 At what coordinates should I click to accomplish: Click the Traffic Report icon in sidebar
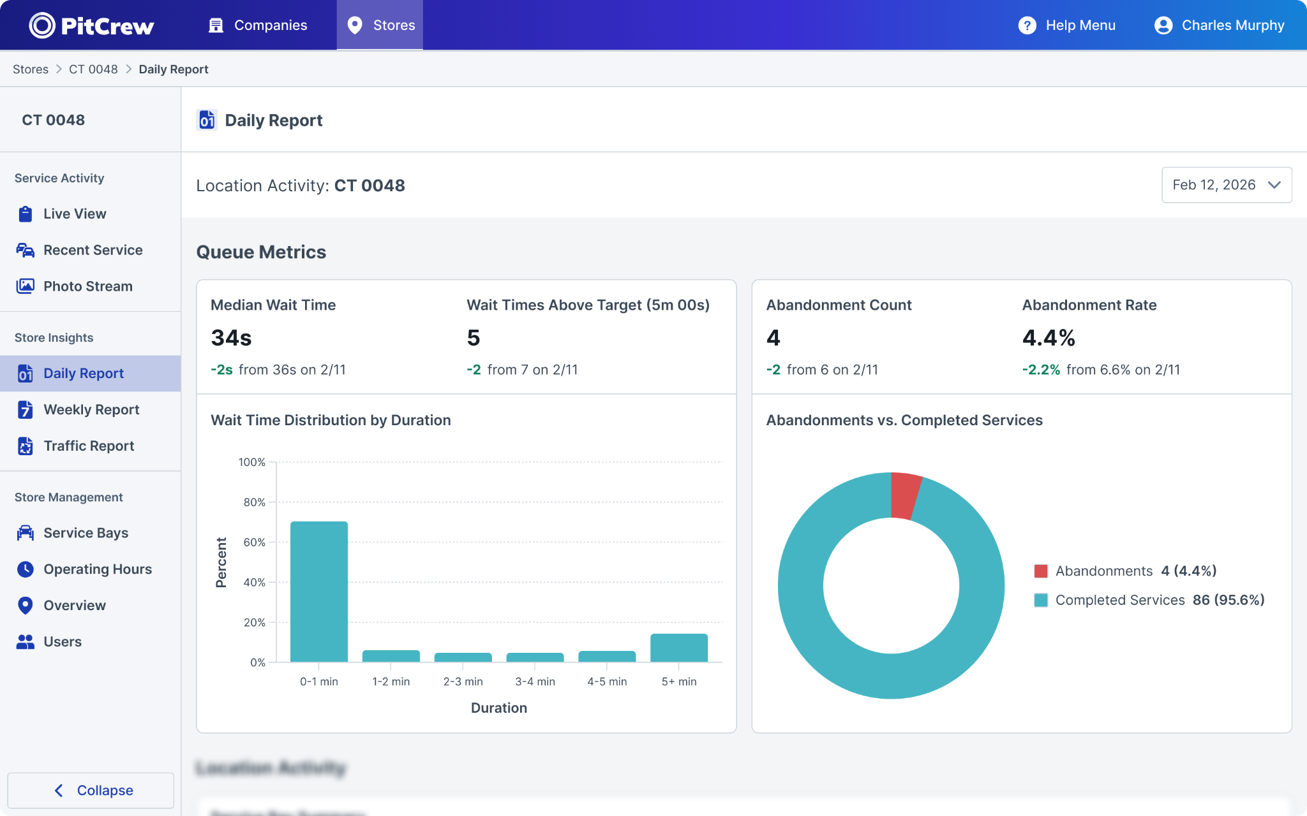pos(25,446)
